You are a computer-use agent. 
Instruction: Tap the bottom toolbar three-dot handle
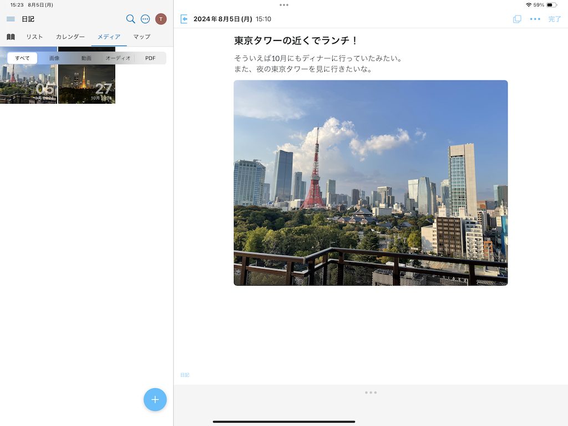click(371, 393)
